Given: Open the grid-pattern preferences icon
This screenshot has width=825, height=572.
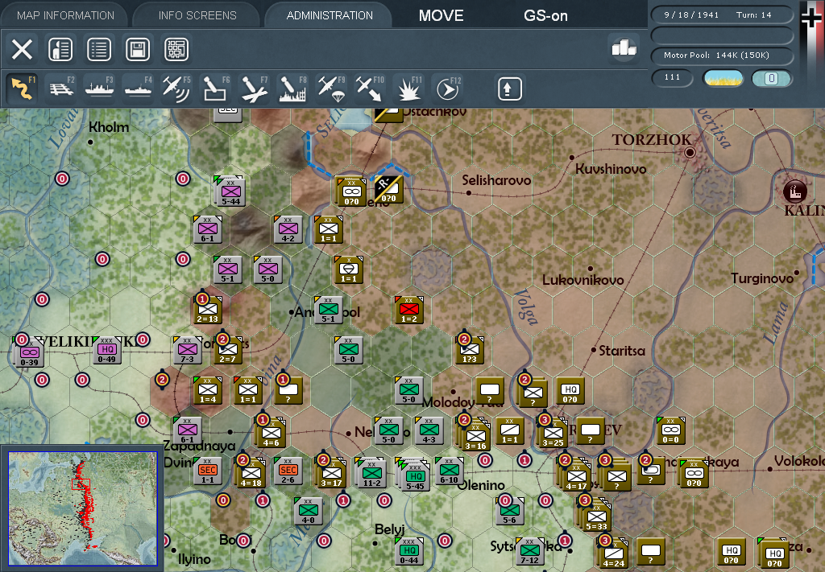Looking at the screenshot, I should coord(176,50).
